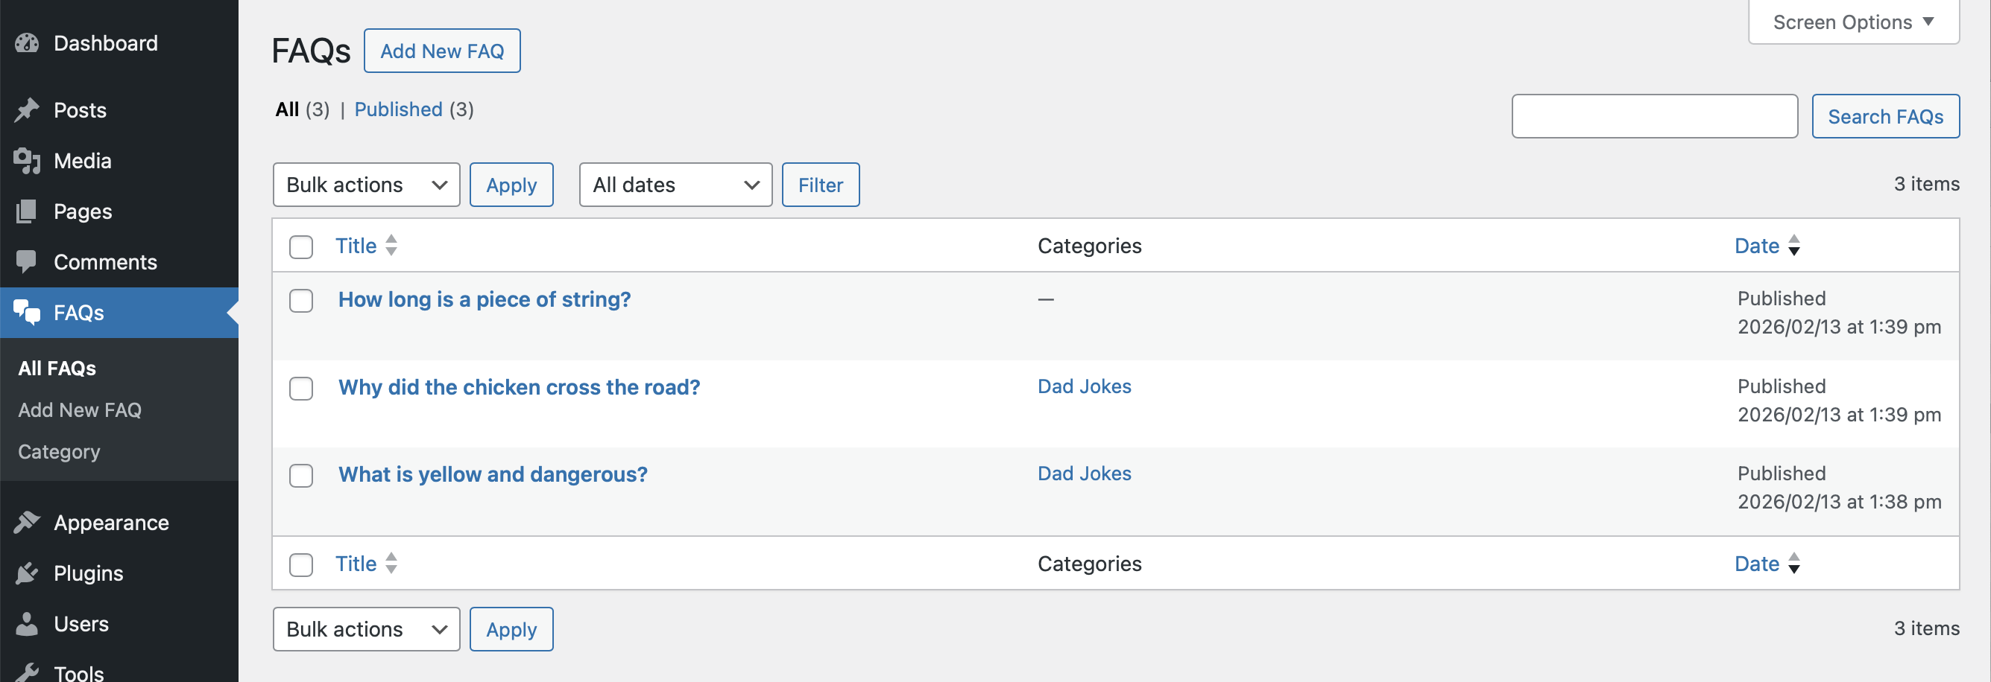Click the Pages icon in sidebar
Image resolution: width=1991 pixels, height=682 pixels.
[x=27, y=211]
